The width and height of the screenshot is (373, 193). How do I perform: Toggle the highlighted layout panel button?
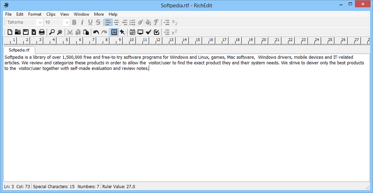114,32
